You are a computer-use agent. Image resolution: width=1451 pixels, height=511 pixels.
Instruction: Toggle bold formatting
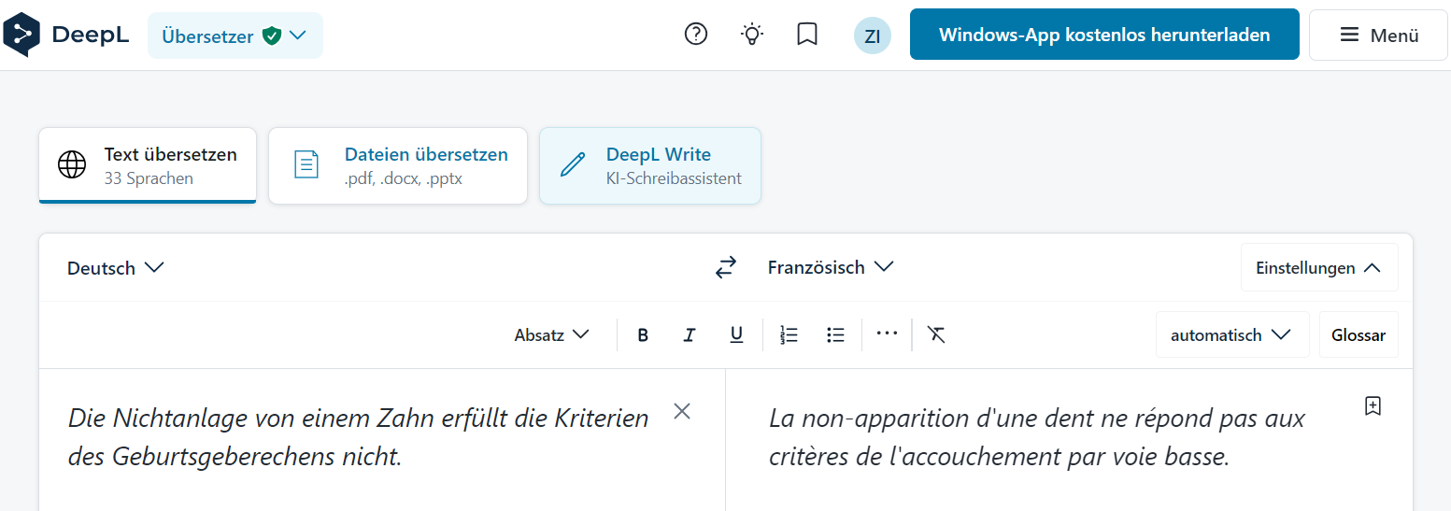point(643,334)
